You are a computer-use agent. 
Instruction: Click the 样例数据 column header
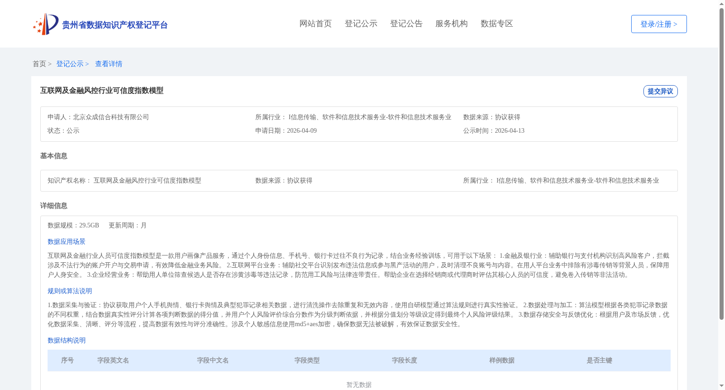[502, 361]
